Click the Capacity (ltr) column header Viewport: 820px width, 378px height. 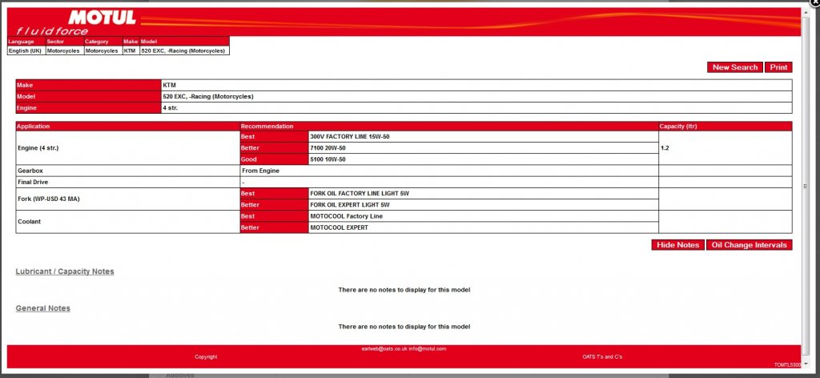click(x=726, y=126)
